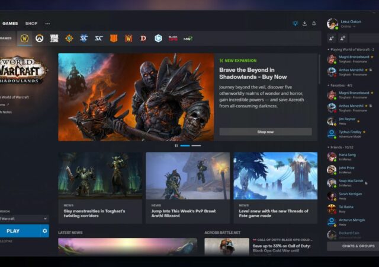Open the Arathi Blizzard PvP Brawl news thumbnail
The width and height of the screenshot is (379, 267).
pos(188,176)
